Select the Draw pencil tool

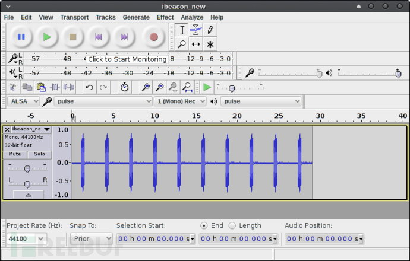pyautogui.click(x=210, y=30)
